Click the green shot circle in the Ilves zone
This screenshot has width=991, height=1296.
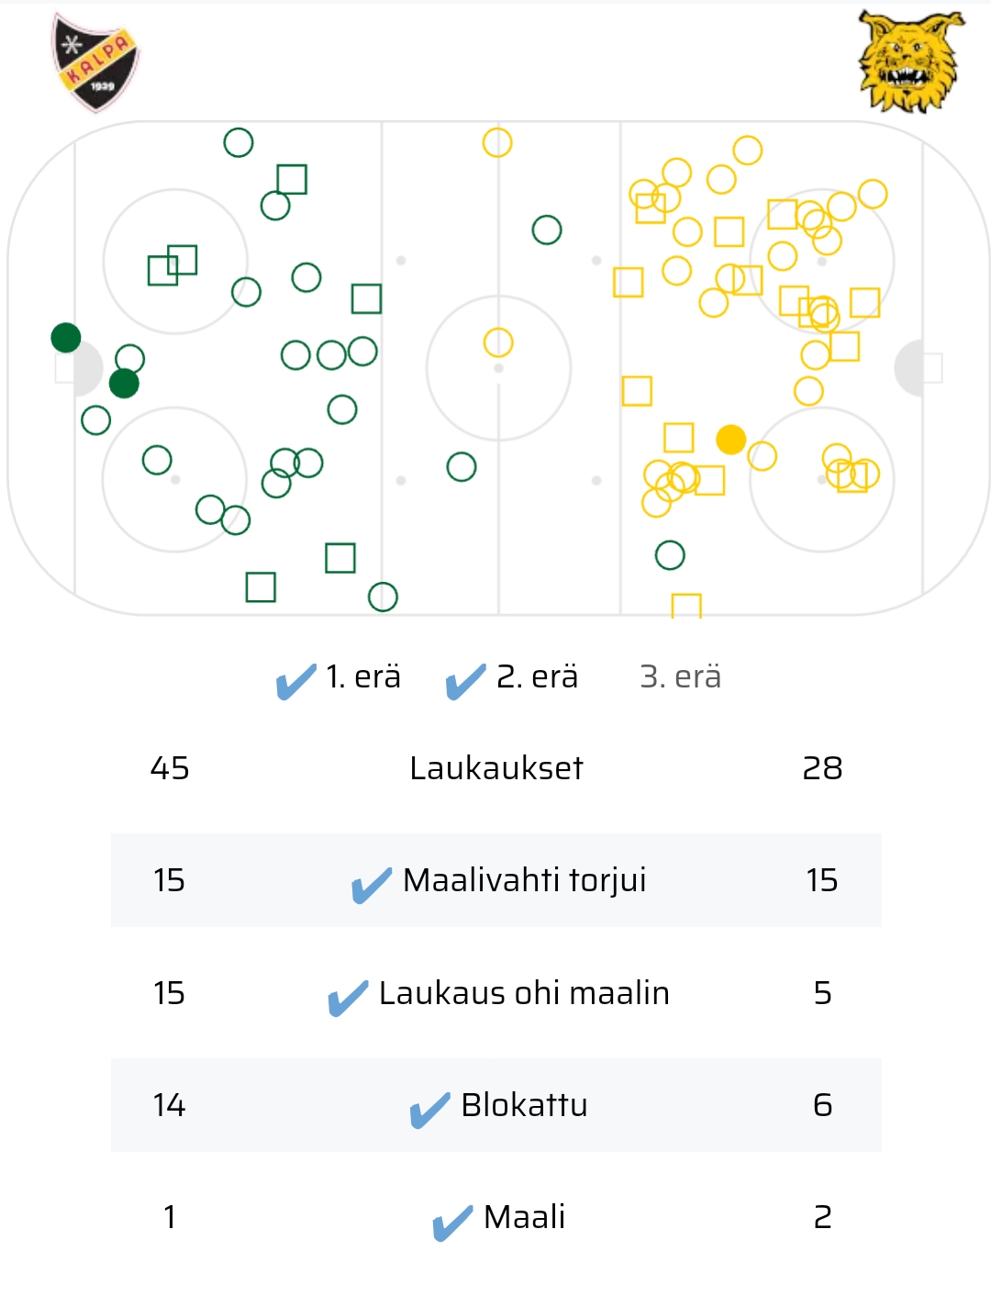pyautogui.click(x=670, y=554)
